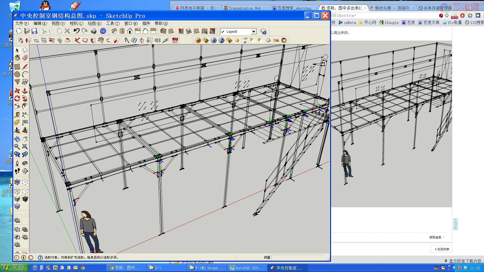
Task: Pick the Offset tool
Action: (25, 106)
